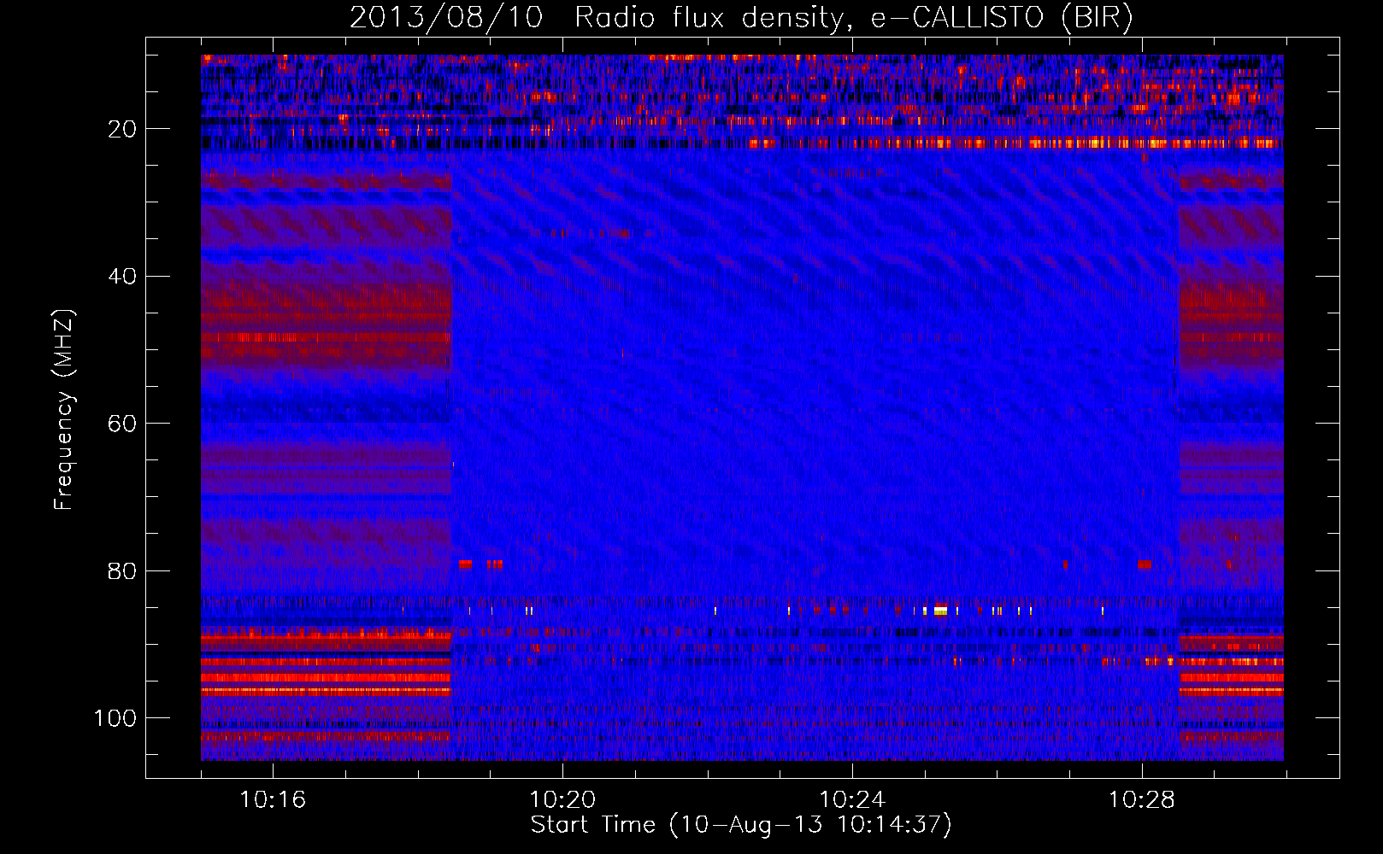Screen dimensions: 1383x854
Task: Click the '10:16' time tick label
Action: 273,799
